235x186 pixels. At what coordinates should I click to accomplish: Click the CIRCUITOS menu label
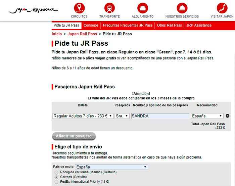(79, 16)
